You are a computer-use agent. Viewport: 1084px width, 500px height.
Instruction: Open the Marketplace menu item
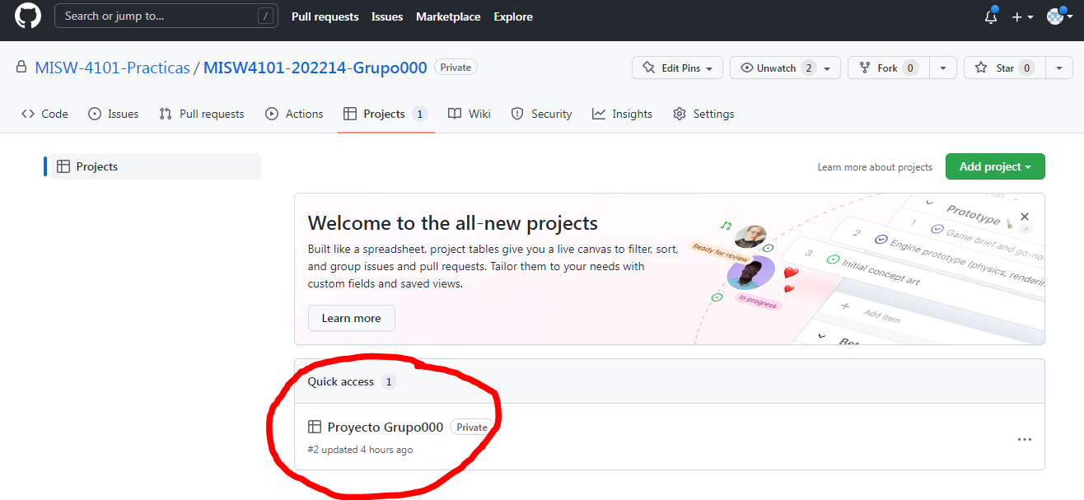pyautogui.click(x=447, y=16)
